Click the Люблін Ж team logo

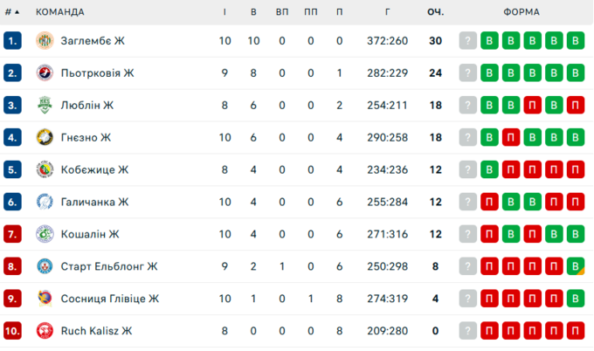(x=45, y=106)
